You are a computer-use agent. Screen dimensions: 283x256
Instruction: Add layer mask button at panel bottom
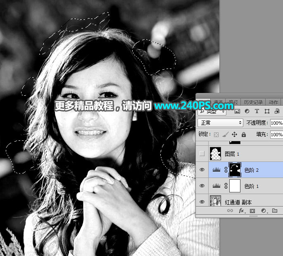(252, 211)
